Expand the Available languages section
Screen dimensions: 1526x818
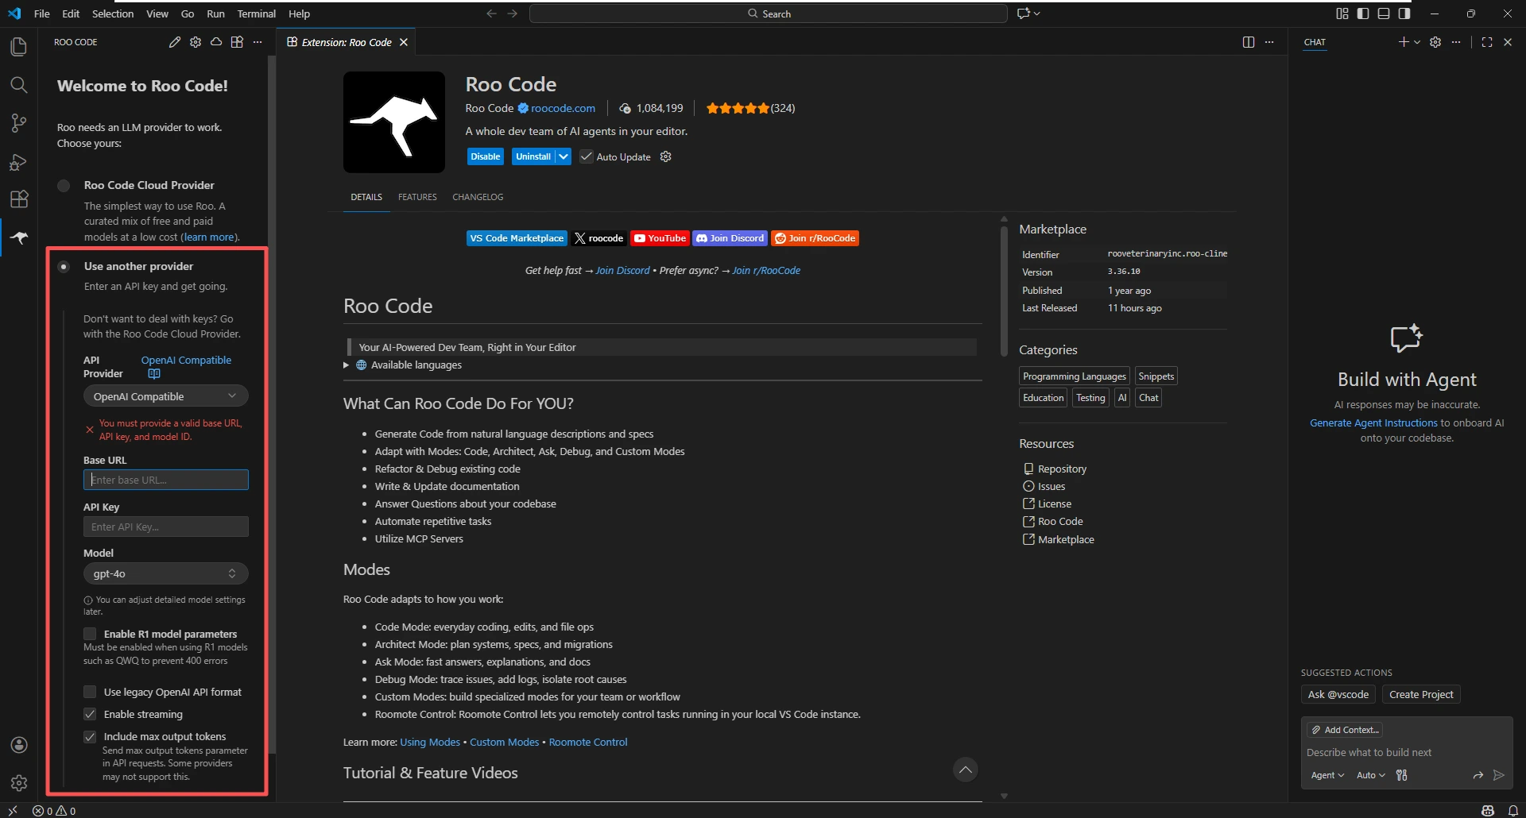(347, 365)
